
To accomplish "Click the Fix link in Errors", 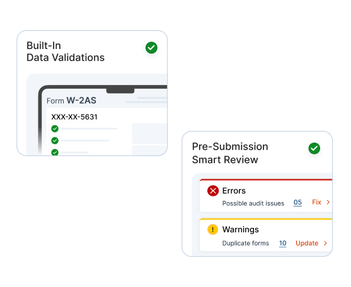I will click(316, 202).
